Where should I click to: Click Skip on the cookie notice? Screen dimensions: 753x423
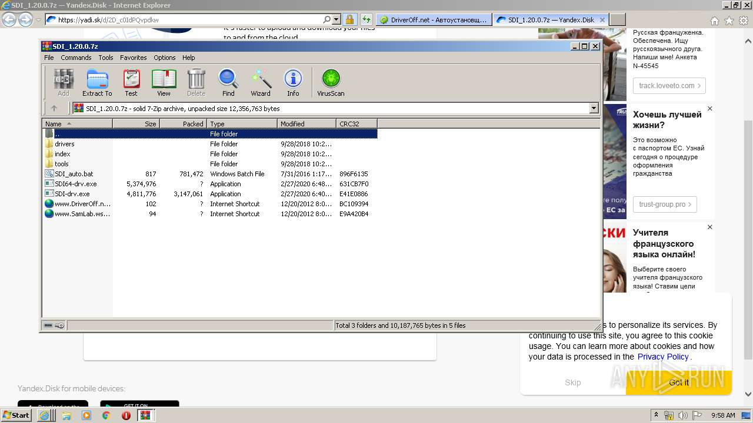tap(572, 382)
